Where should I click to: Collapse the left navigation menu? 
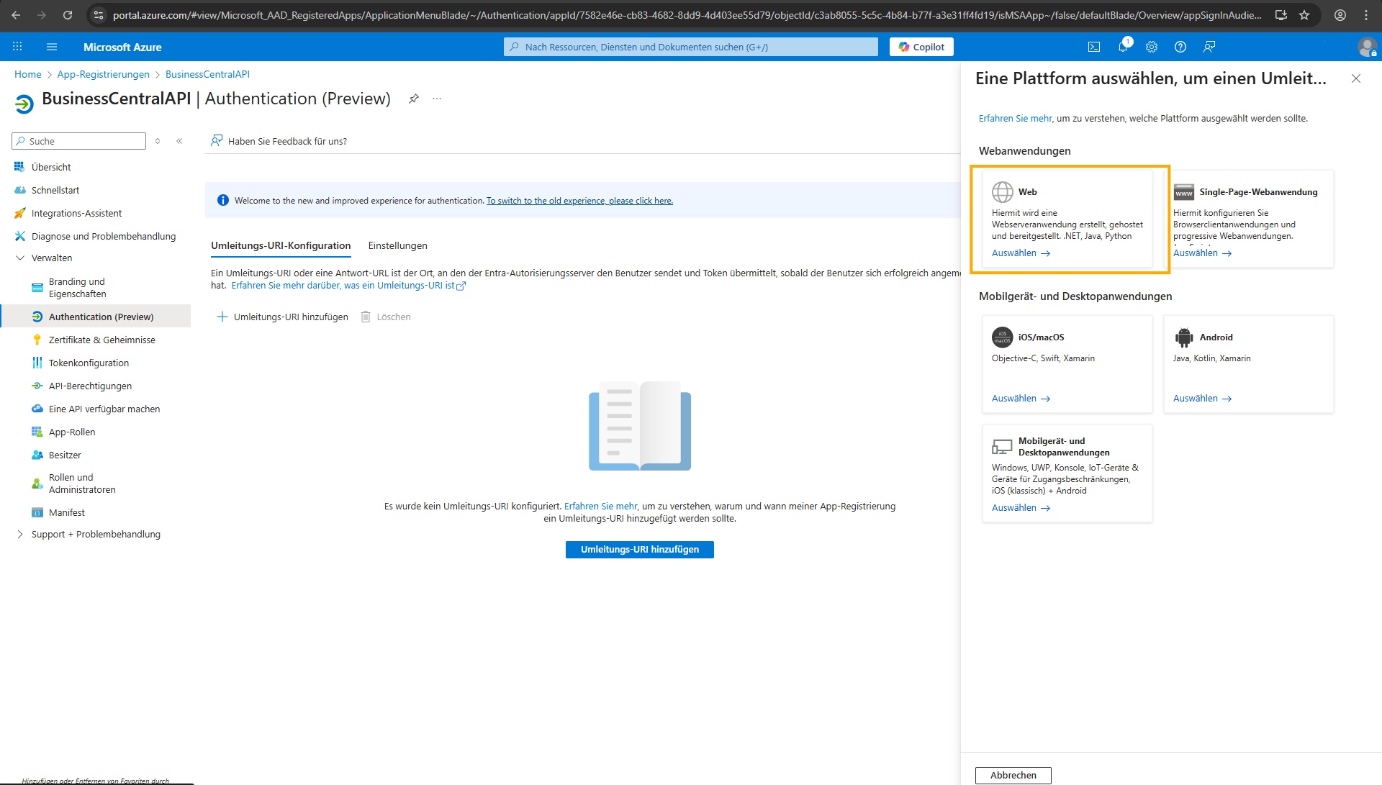(x=179, y=141)
